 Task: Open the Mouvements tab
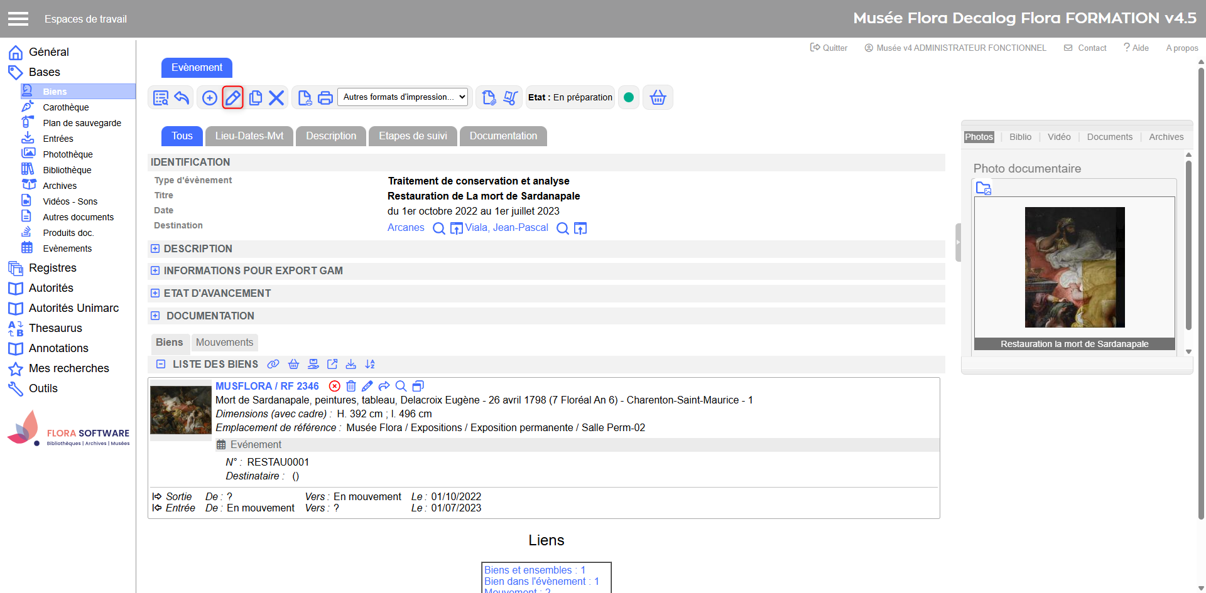(224, 343)
